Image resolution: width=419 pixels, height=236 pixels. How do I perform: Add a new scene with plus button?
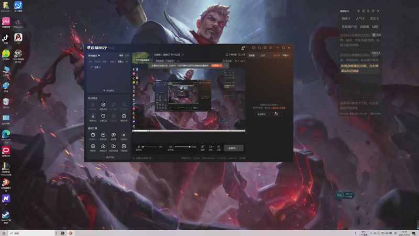(127, 61)
